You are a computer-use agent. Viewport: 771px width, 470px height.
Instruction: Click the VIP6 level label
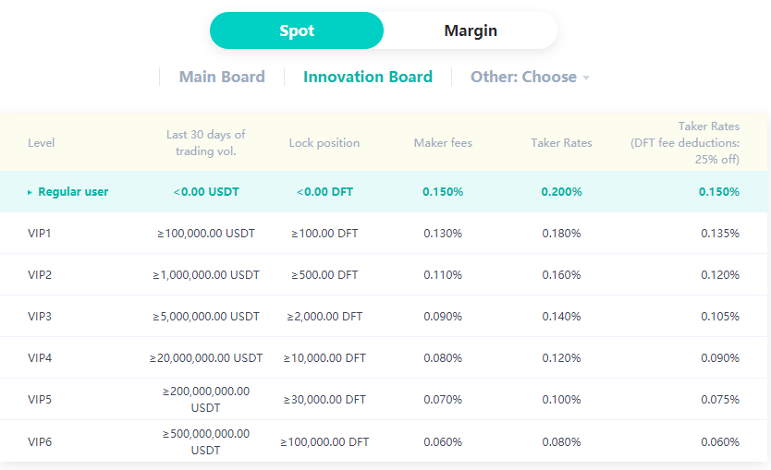coord(40,441)
